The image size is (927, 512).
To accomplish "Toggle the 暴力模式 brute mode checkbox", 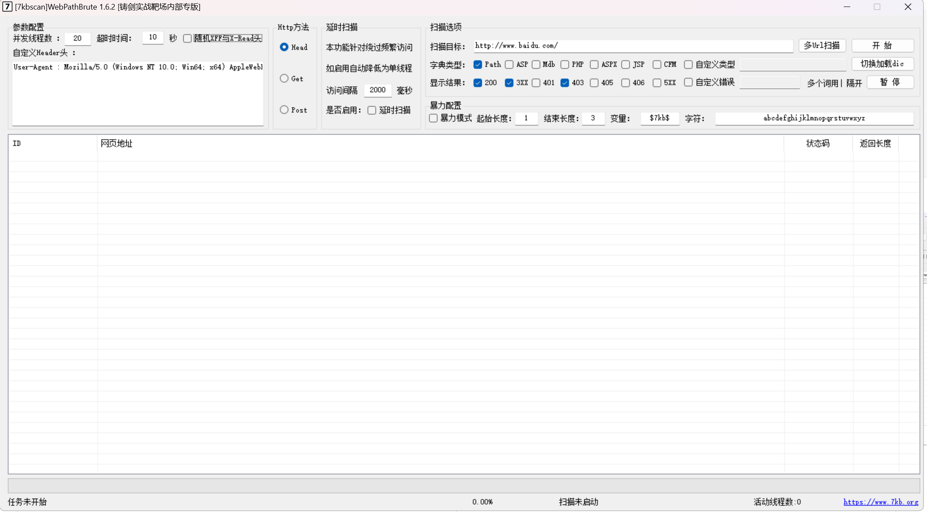I will click(433, 118).
